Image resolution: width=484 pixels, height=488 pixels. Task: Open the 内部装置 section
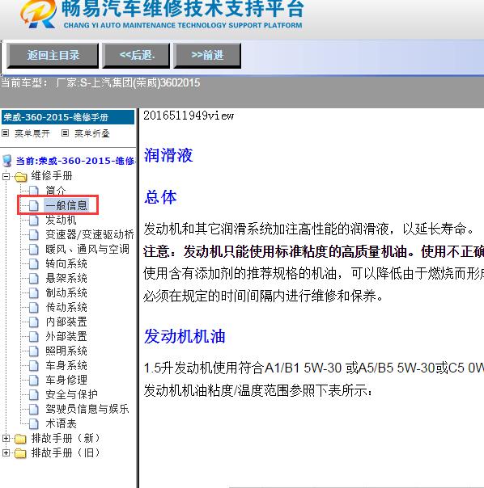tap(66, 322)
